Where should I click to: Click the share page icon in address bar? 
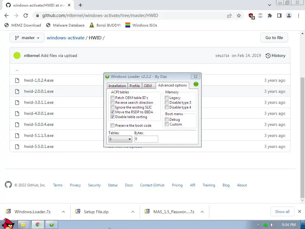(x=229, y=16)
